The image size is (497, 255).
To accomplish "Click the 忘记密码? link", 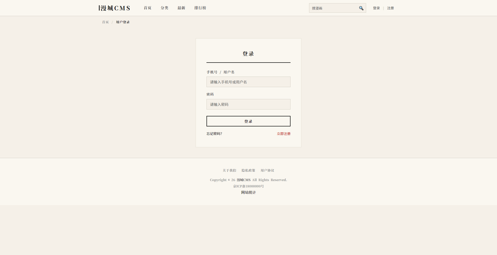I will [214, 134].
